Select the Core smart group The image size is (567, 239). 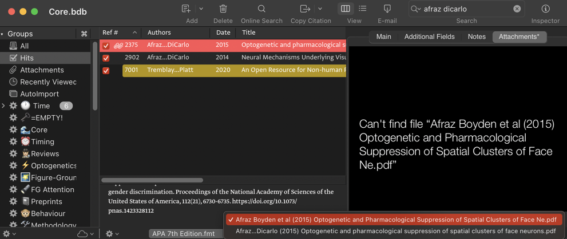click(45, 130)
